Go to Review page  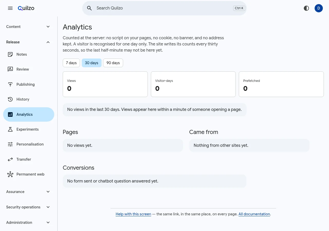29,69
